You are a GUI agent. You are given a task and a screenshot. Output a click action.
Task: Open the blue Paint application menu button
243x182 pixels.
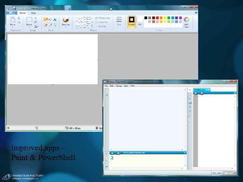pyautogui.click(x=12, y=13)
